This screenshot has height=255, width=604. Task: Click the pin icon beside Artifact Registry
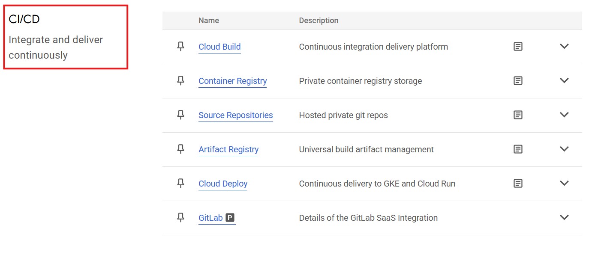click(180, 149)
